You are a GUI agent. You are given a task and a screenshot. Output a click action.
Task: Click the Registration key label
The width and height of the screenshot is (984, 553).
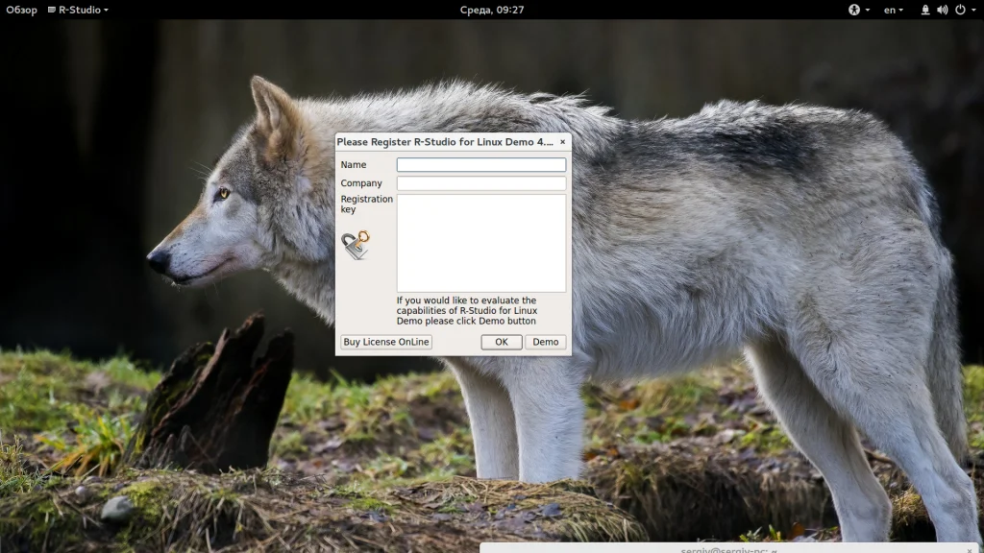[x=366, y=204]
